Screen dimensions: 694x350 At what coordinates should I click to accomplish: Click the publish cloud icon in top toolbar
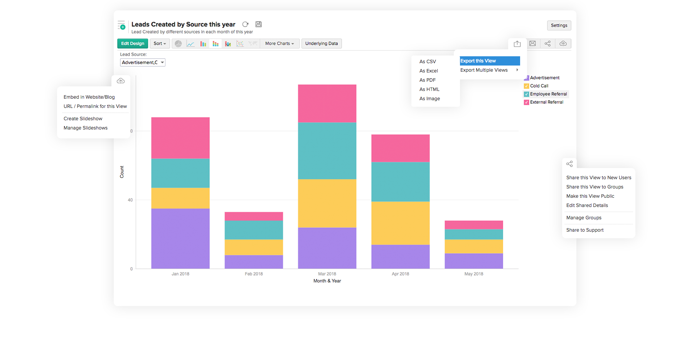pyautogui.click(x=563, y=44)
